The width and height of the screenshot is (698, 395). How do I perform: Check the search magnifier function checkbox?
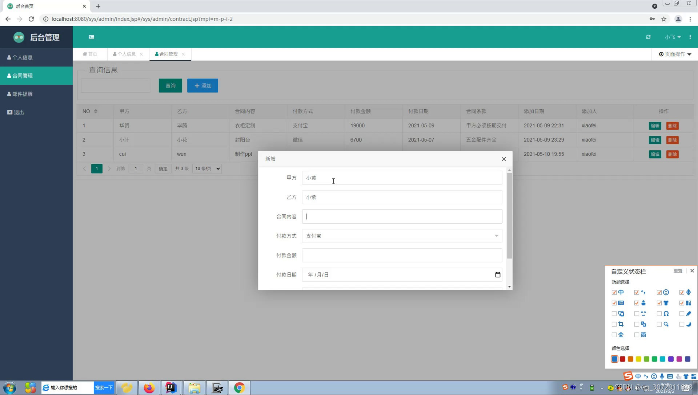click(659, 324)
